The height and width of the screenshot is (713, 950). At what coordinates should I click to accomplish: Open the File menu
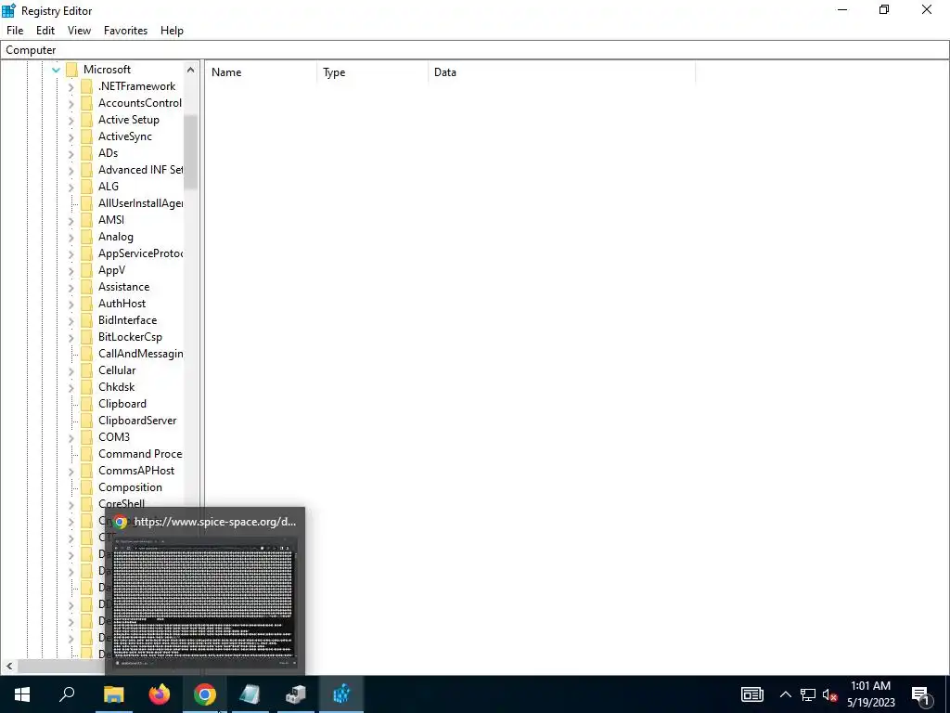pos(15,31)
